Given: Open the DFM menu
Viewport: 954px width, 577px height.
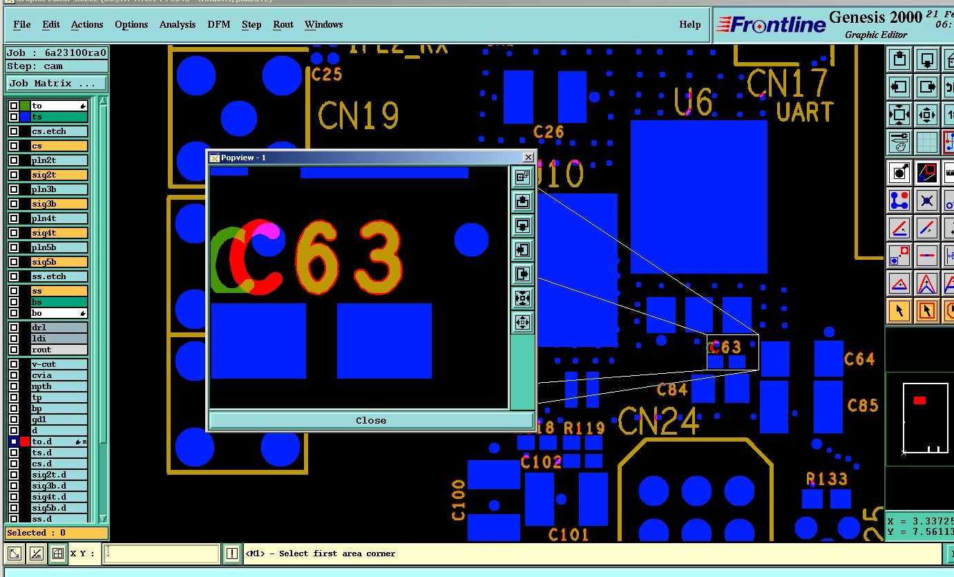Looking at the screenshot, I should tap(219, 24).
